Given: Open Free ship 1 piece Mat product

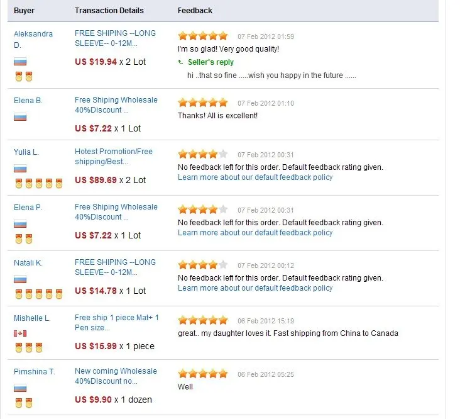Looking at the screenshot, I should [116, 322].
